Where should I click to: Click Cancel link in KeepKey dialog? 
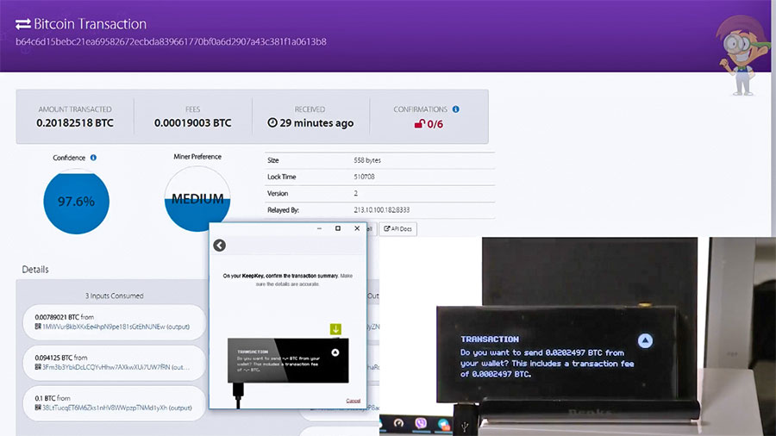(x=353, y=401)
